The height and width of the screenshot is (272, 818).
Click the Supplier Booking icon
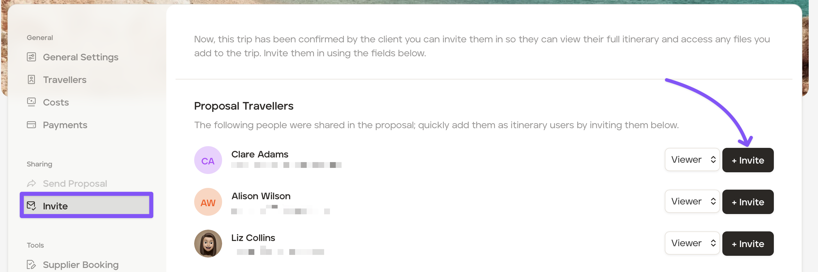31,264
